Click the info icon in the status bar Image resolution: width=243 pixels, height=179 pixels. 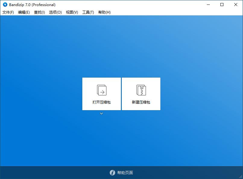click(112, 173)
